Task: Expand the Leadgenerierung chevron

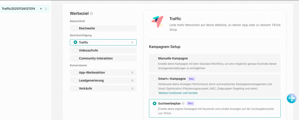Action: point(132,80)
